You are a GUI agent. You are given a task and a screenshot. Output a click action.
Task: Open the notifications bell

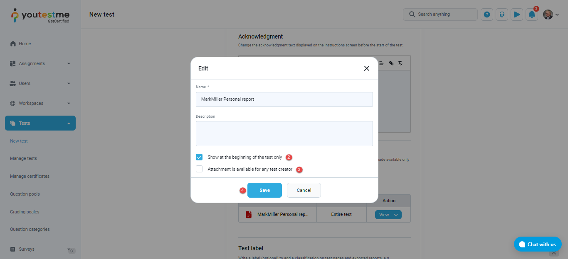click(532, 15)
